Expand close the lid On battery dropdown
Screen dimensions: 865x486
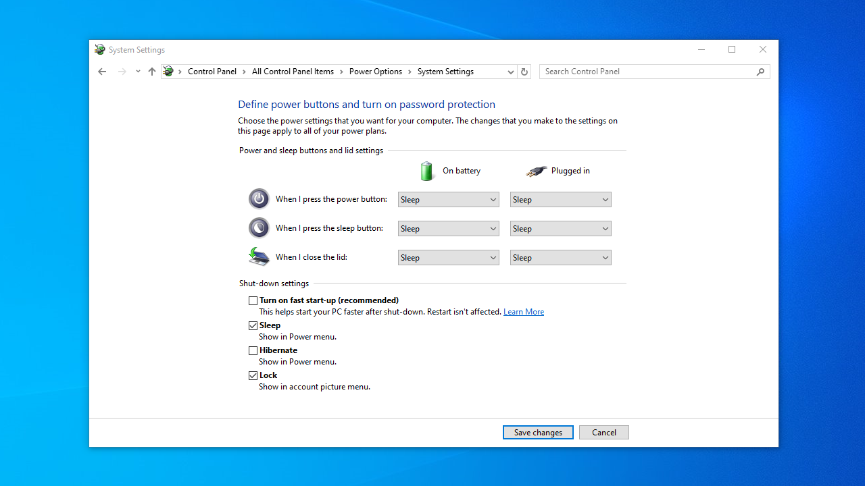point(448,258)
